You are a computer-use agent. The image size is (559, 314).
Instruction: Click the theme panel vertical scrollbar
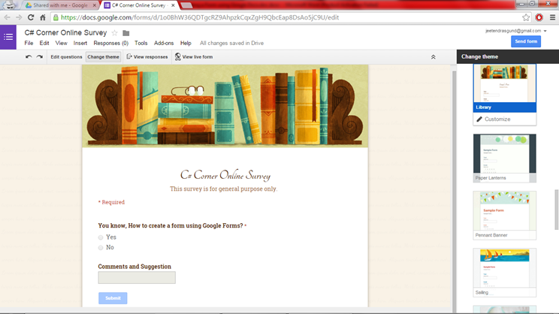tap(556, 210)
